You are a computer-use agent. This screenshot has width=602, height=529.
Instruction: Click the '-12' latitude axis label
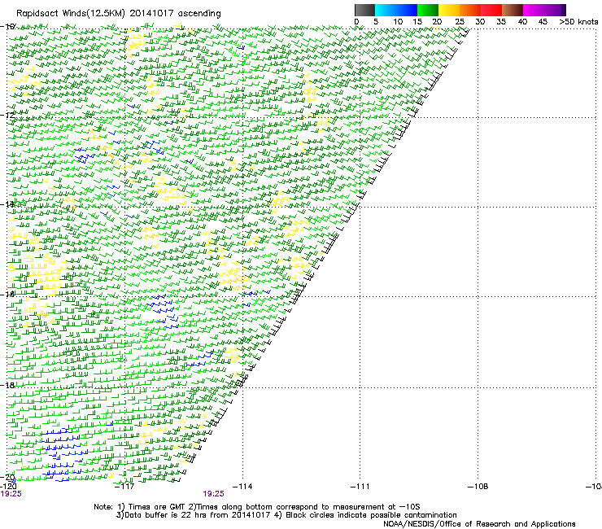point(7,115)
